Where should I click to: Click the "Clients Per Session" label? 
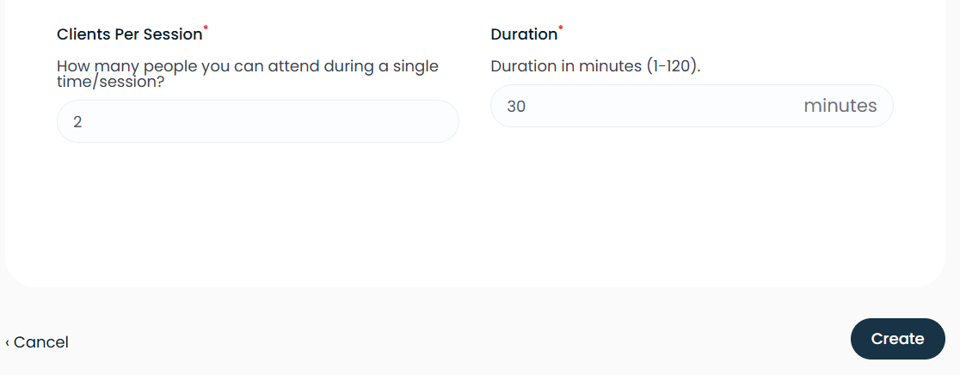(x=129, y=34)
